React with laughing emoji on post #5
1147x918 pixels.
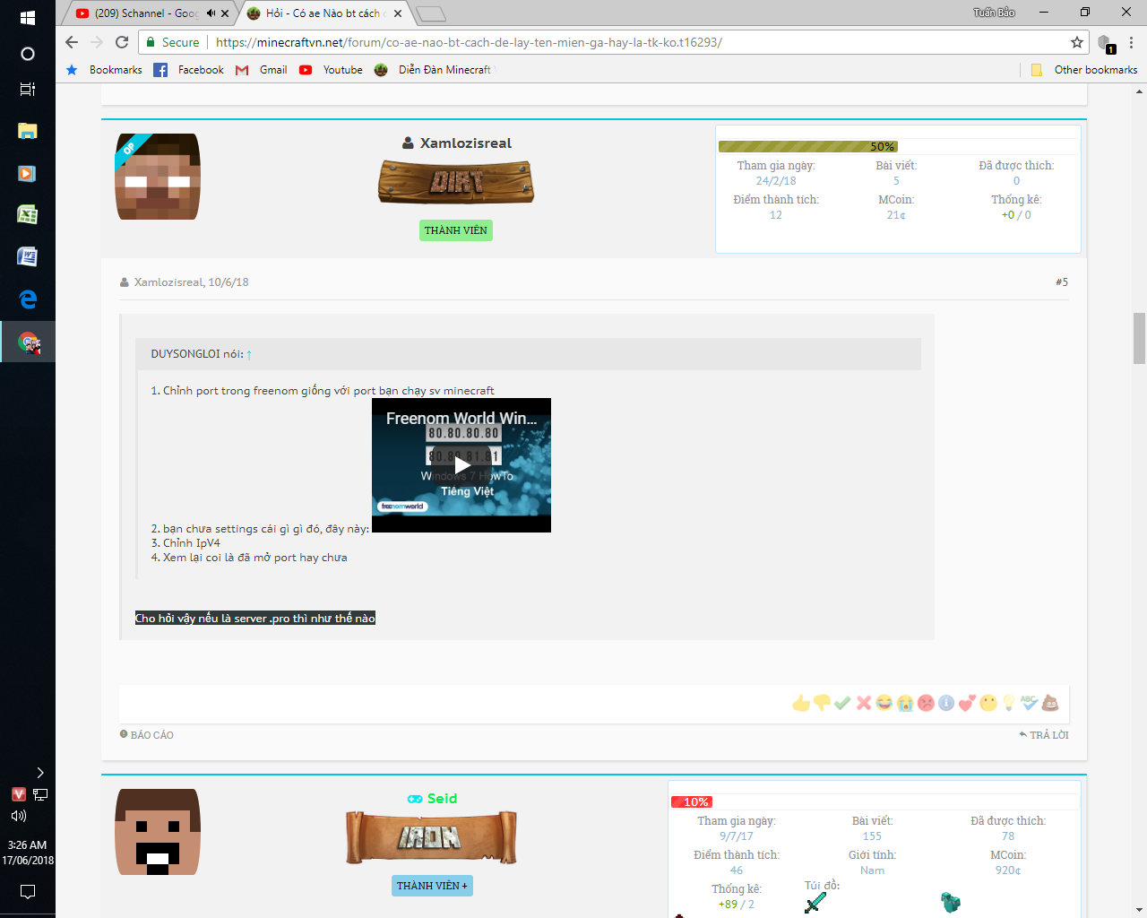pyautogui.click(x=884, y=703)
